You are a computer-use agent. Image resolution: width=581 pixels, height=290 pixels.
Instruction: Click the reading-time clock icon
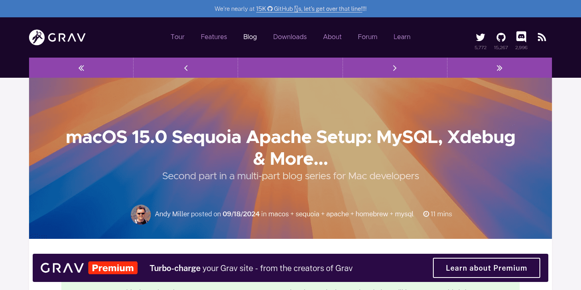point(426,214)
